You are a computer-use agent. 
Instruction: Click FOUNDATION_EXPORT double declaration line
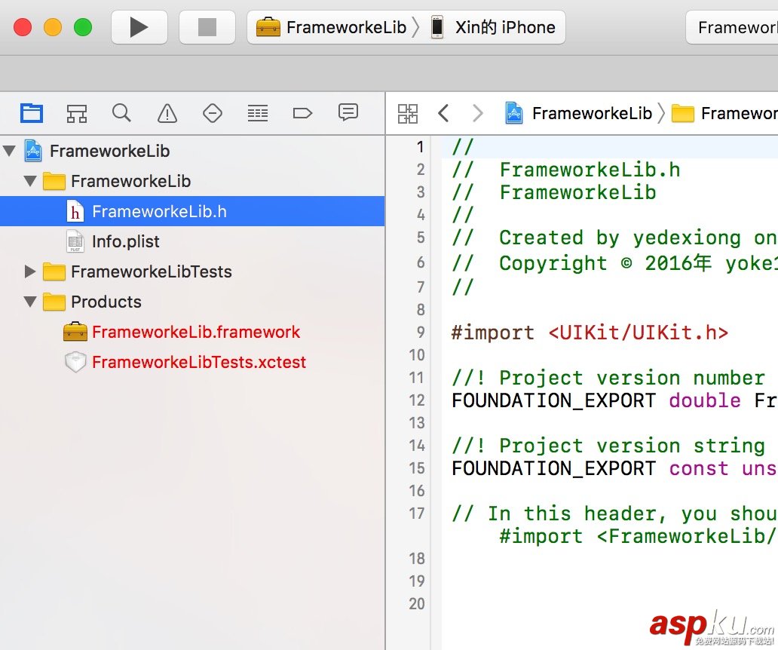pos(614,400)
